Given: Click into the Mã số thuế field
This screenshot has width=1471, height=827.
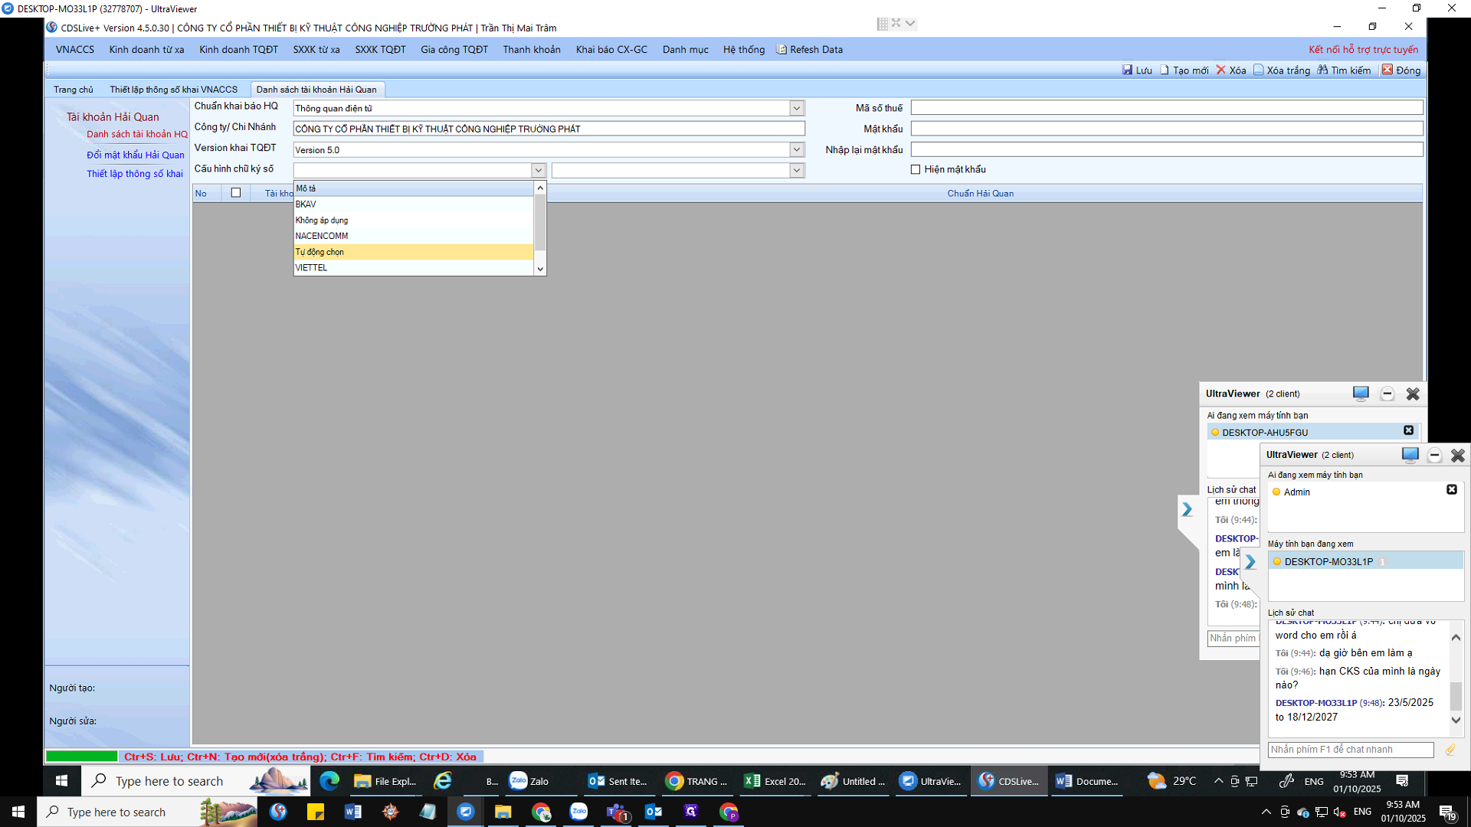Looking at the screenshot, I should point(1166,108).
